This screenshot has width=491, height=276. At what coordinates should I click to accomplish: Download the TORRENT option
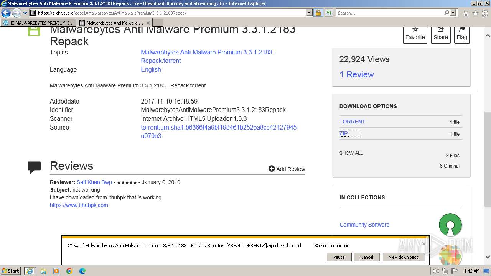(x=352, y=122)
